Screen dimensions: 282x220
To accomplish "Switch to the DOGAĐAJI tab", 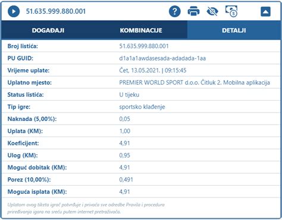I will 48,30.
